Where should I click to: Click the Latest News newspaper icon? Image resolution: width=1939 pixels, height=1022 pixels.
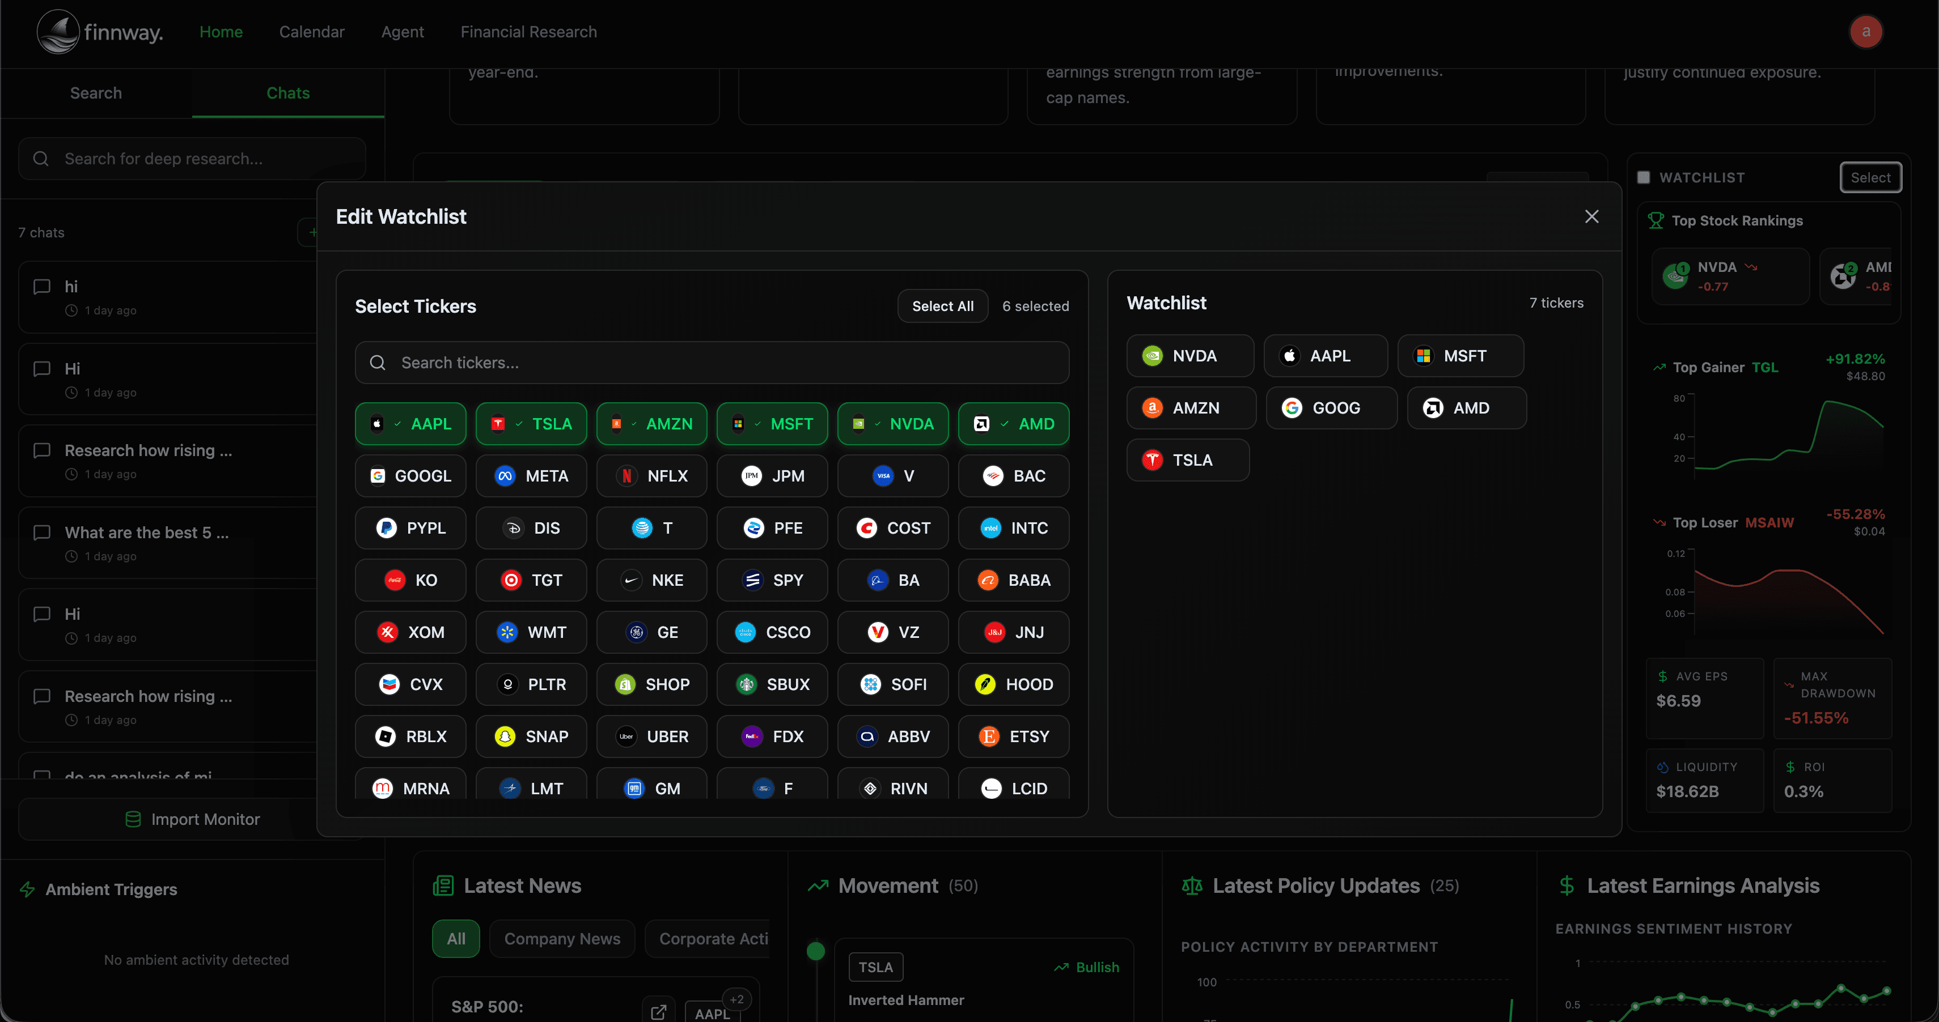click(443, 886)
